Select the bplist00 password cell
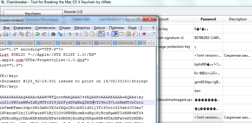The image size is (252, 123). (x=208, y=64)
